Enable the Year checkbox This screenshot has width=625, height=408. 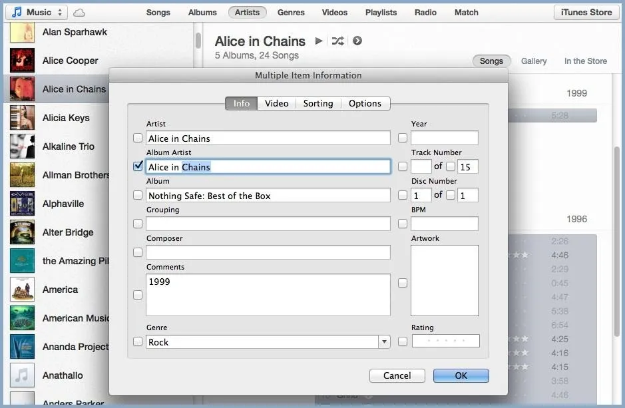click(x=403, y=138)
